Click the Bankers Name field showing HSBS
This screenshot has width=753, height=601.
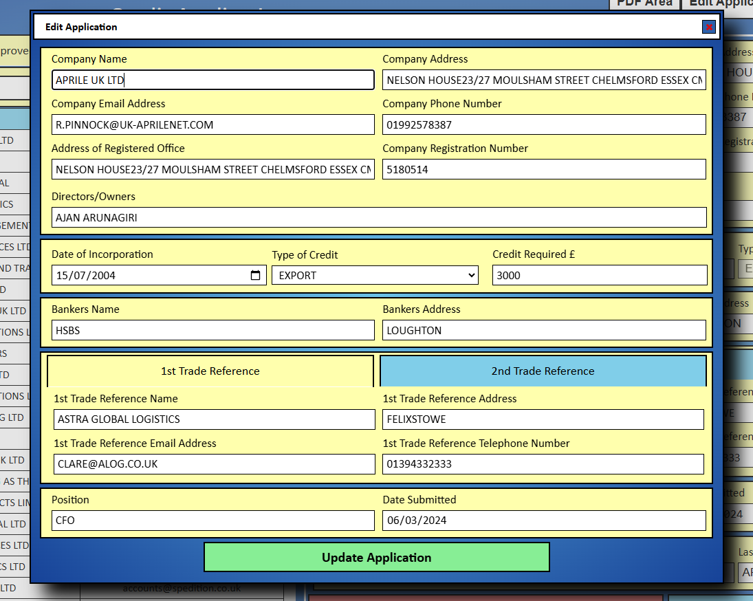pyautogui.click(x=213, y=330)
